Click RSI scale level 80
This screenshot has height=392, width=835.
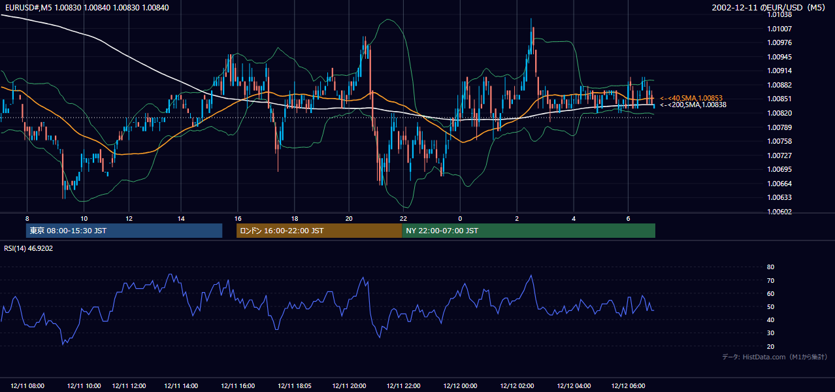click(770, 267)
